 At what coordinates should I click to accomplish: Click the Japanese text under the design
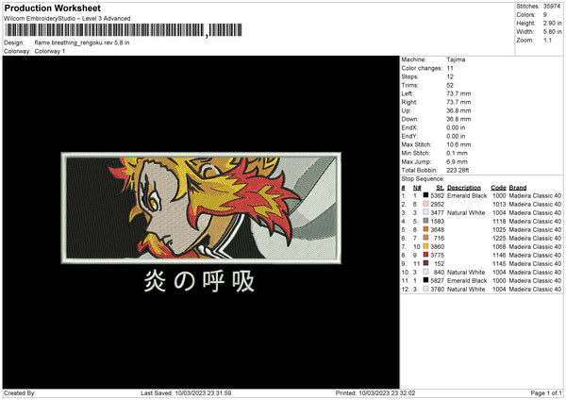(199, 281)
